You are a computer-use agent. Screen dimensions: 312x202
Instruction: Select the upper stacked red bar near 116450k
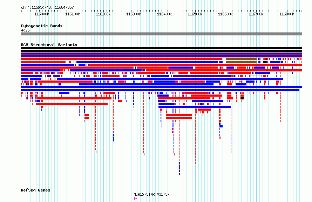coord(179,115)
